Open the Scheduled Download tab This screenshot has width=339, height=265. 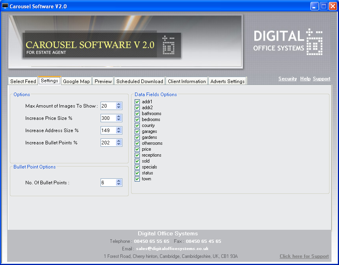pyautogui.click(x=140, y=81)
